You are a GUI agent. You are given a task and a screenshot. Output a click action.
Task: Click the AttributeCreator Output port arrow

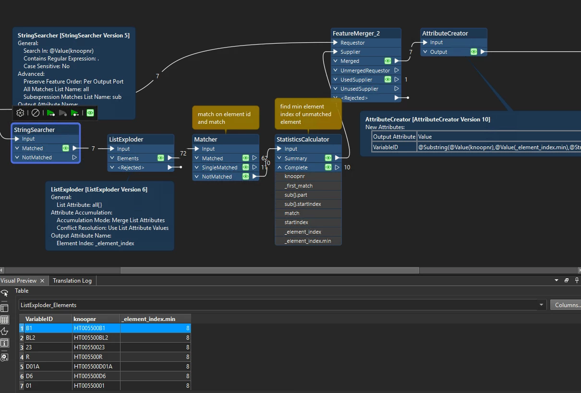click(x=483, y=52)
